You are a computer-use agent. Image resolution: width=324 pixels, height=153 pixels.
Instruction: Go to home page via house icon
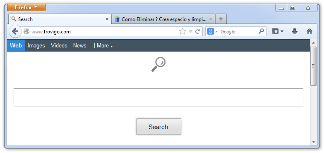(310, 31)
